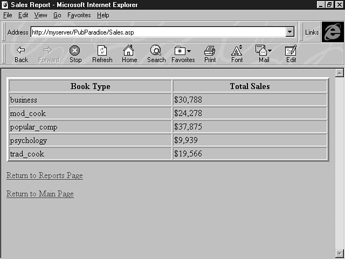Expand the Address bar dropdown arrow
345x259 pixels.
(289, 32)
